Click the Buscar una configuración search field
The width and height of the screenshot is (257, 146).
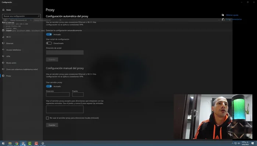[x=21, y=16]
